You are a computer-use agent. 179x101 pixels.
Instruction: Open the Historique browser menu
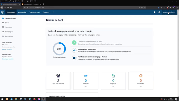[18, 1]
